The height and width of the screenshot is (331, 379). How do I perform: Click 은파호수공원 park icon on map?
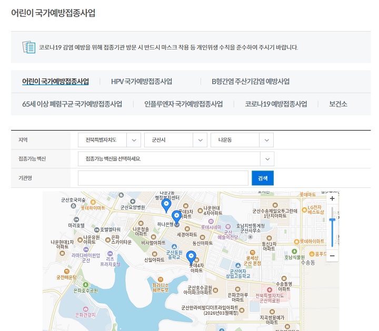point(86,285)
